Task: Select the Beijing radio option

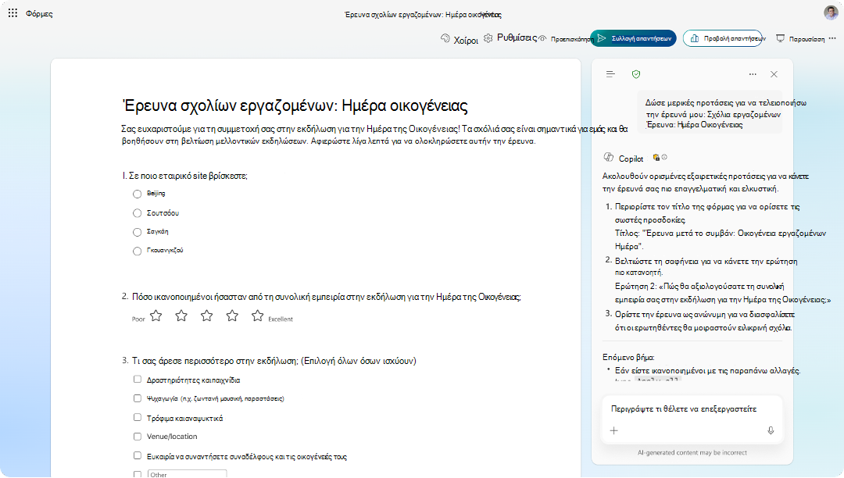Action: pos(138,194)
